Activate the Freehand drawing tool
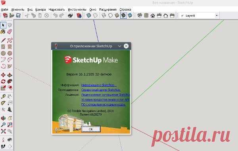The image size is (238, 151). click(10, 40)
